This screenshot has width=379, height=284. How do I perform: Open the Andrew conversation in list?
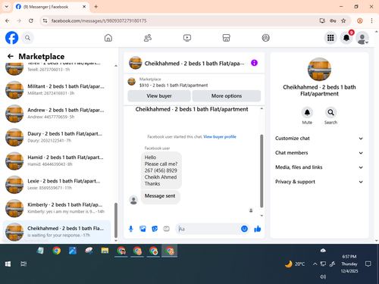pos(57,114)
